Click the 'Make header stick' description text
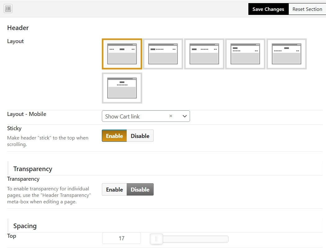326x248 pixels. [x=48, y=141]
